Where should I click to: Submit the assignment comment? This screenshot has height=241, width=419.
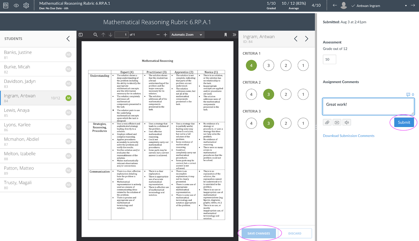pos(404,122)
